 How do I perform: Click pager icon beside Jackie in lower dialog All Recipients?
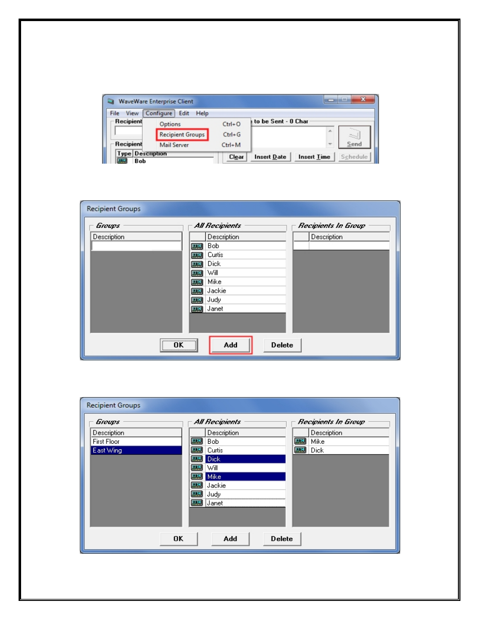click(x=197, y=485)
